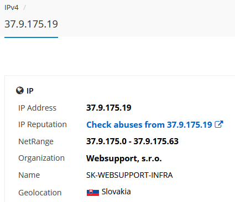The height and width of the screenshot is (202, 235).
Task: Open Check abuses from 37.9.175.19 link
Action: click(149, 125)
